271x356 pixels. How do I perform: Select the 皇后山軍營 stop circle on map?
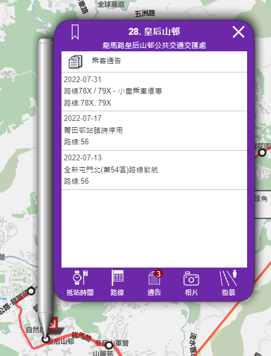pyautogui.click(x=109, y=345)
